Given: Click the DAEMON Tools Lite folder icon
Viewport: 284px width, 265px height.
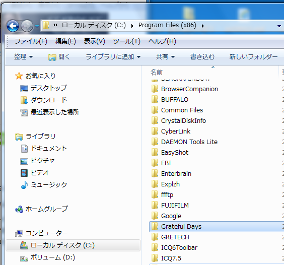Looking at the screenshot, I should (x=155, y=142).
